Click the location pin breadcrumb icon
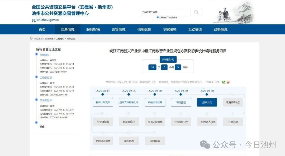 (31, 39)
